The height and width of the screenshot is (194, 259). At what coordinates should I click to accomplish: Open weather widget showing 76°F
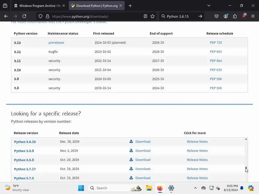coord(17,188)
